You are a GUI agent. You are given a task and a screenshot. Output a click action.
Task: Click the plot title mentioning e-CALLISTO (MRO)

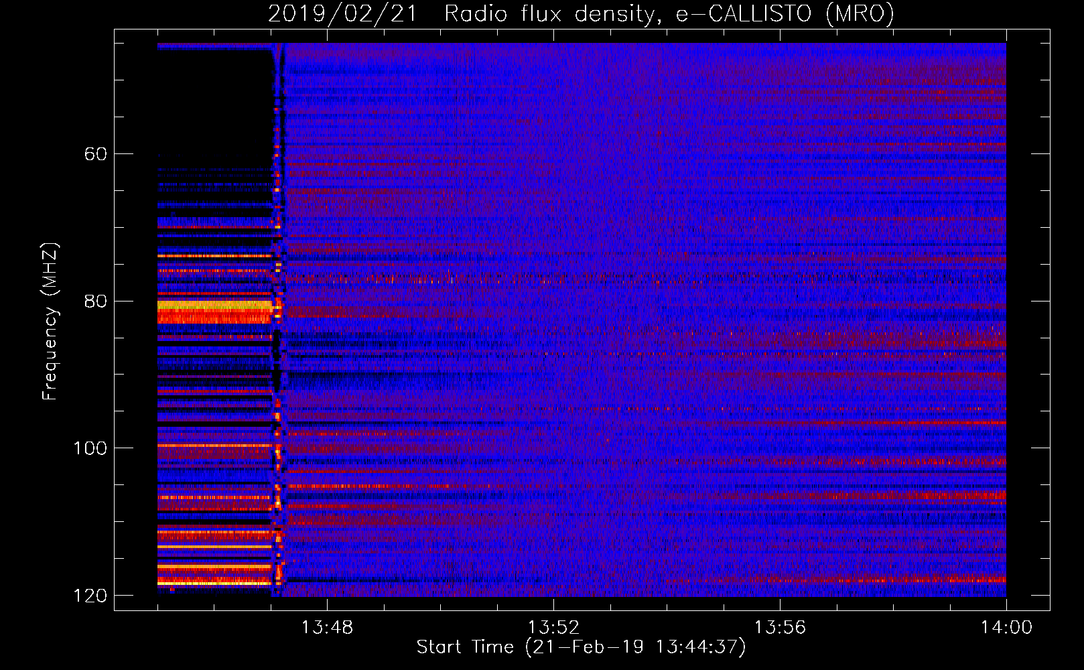(581, 13)
